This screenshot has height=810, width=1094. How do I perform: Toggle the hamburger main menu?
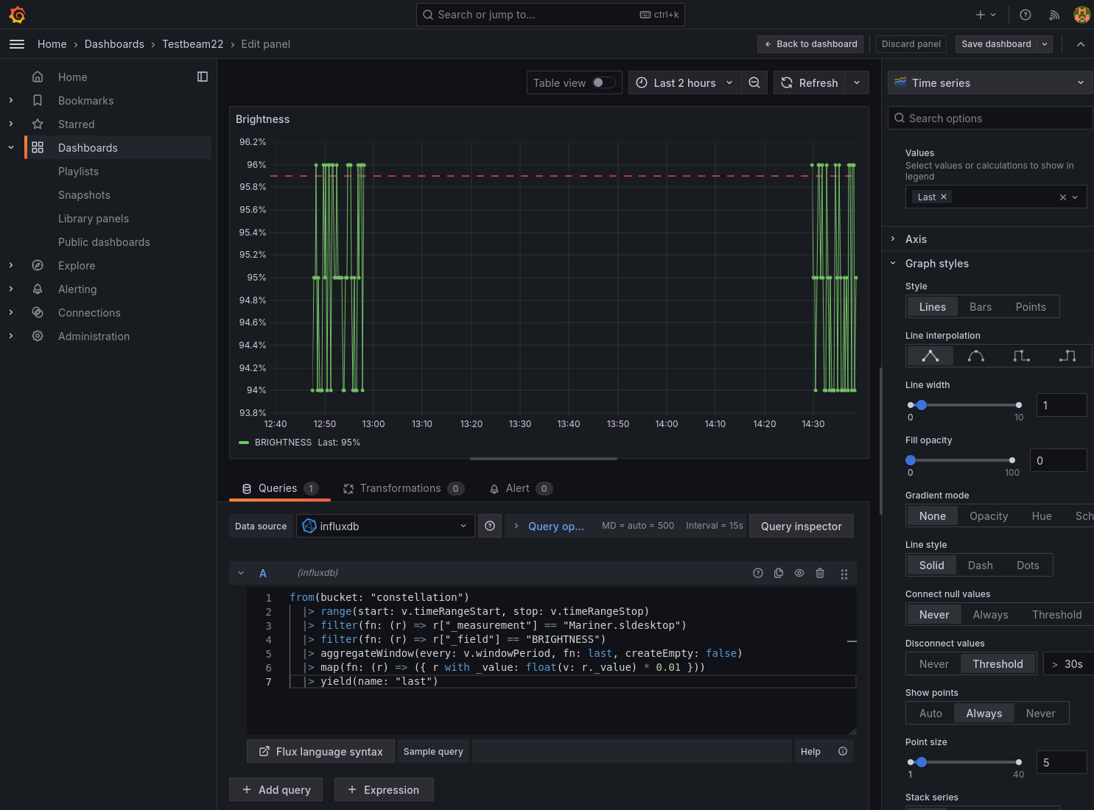pyautogui.click(x=17, y=44)
